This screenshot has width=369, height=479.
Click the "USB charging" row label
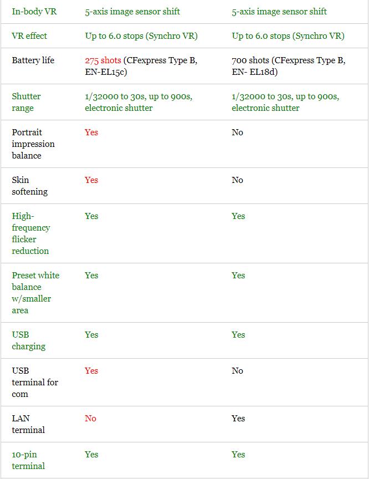[28, 340]
